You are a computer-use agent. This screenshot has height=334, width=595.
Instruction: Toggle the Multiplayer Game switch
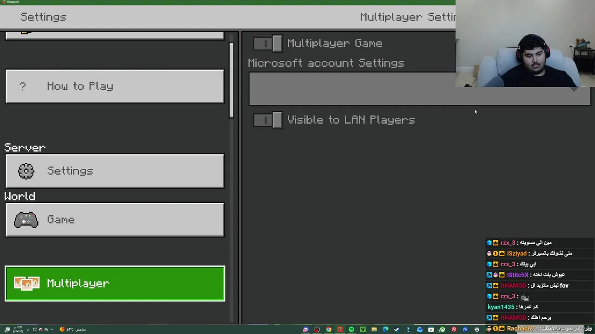coord(268,44)
